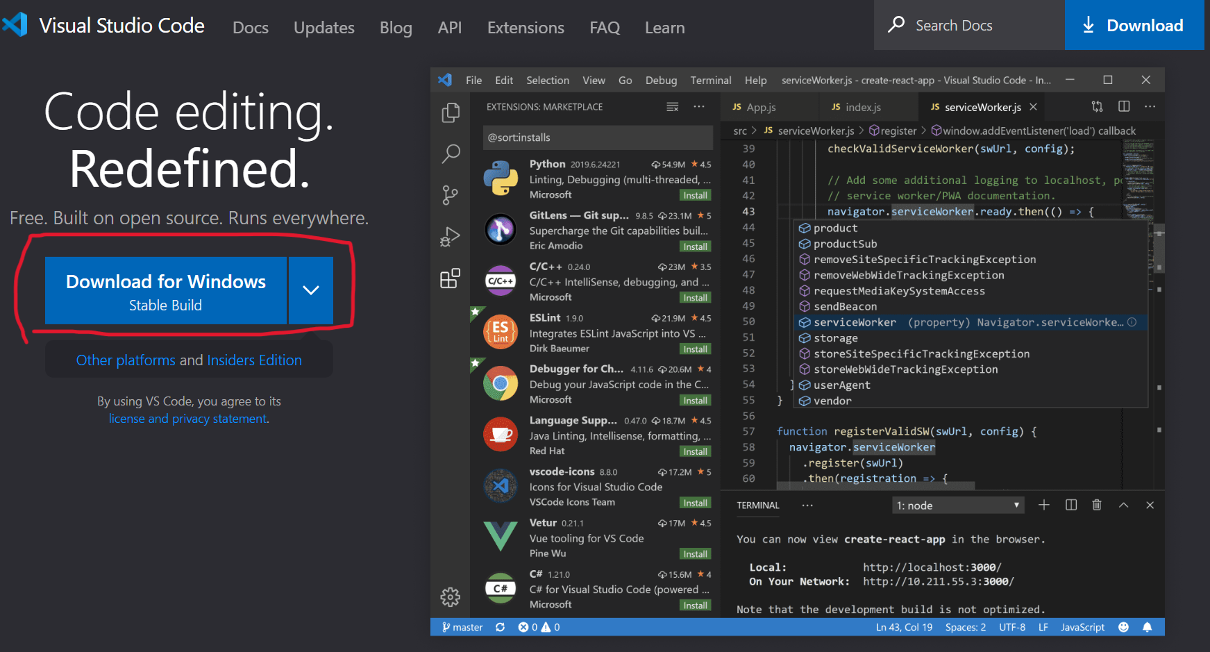Install the ESLint extension
This screenshot has width=1210, height=652.
(695, 349)
